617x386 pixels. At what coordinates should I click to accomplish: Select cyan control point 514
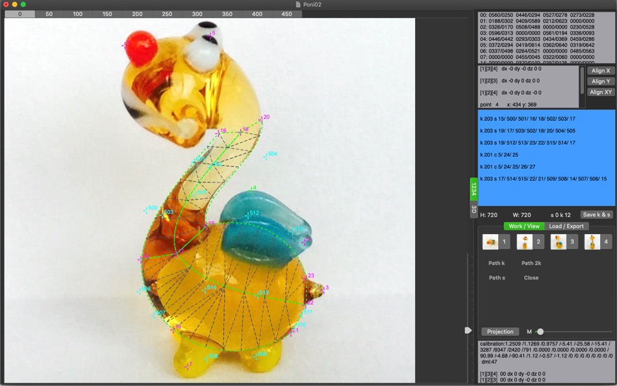(x=205, y=289)
